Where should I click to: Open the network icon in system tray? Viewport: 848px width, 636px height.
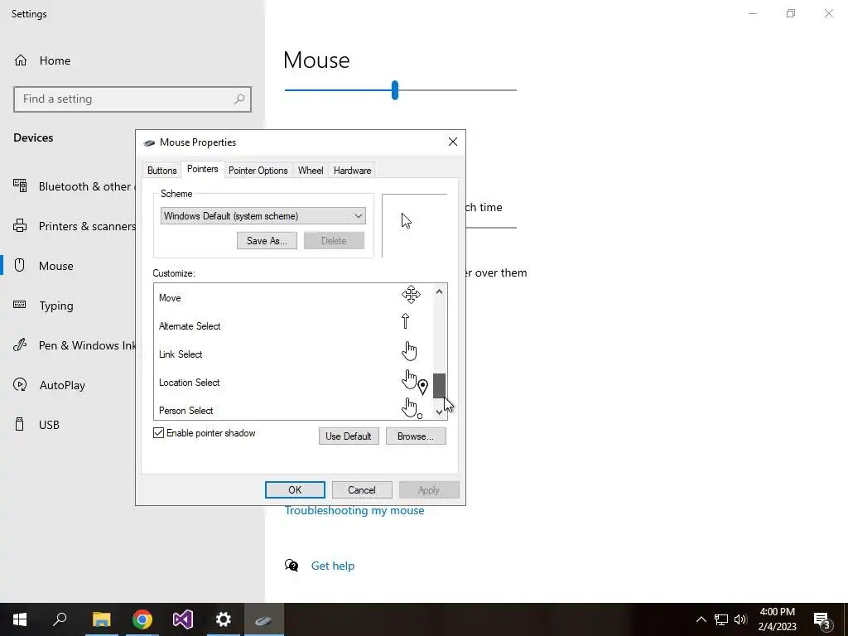pos(721,619)
